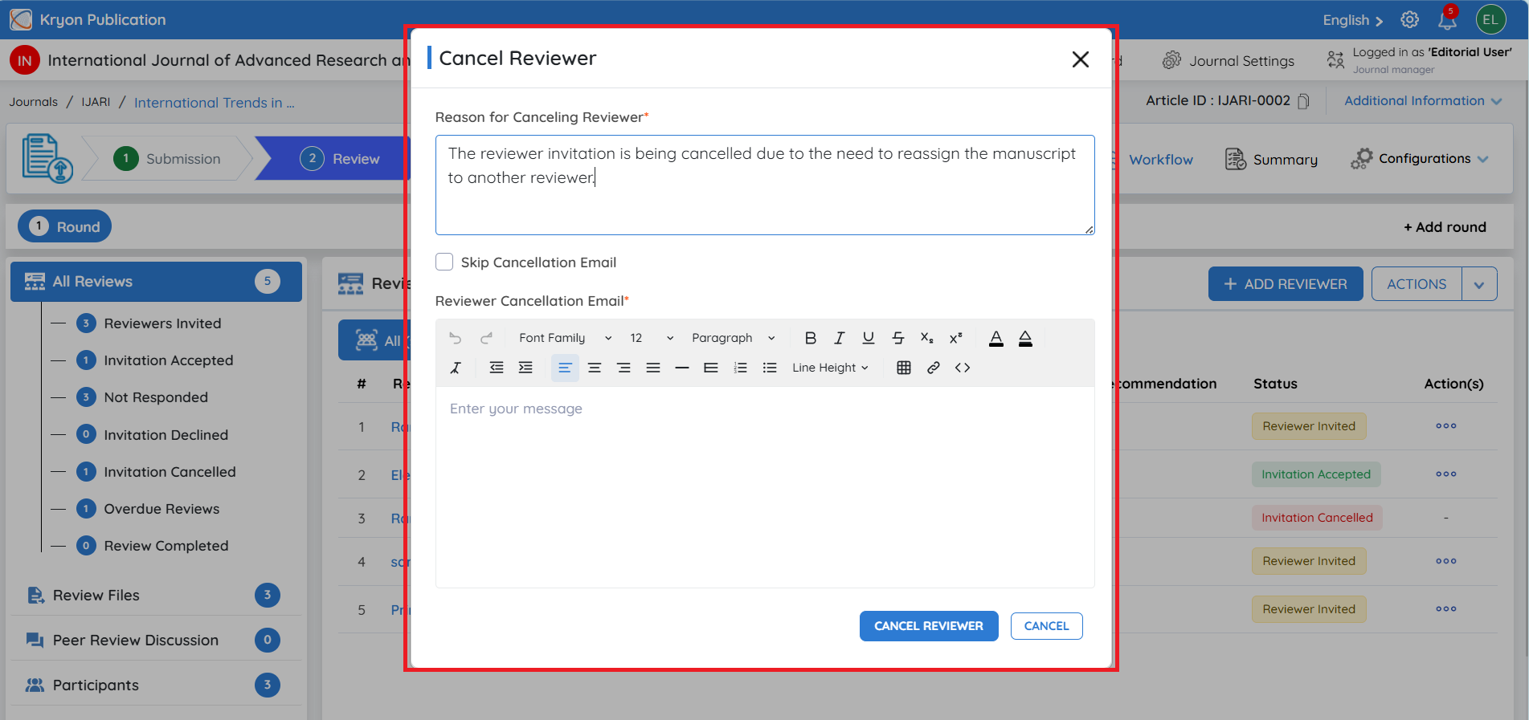Undo the last editor change
1529x720 pixels.
pos(456,338)
